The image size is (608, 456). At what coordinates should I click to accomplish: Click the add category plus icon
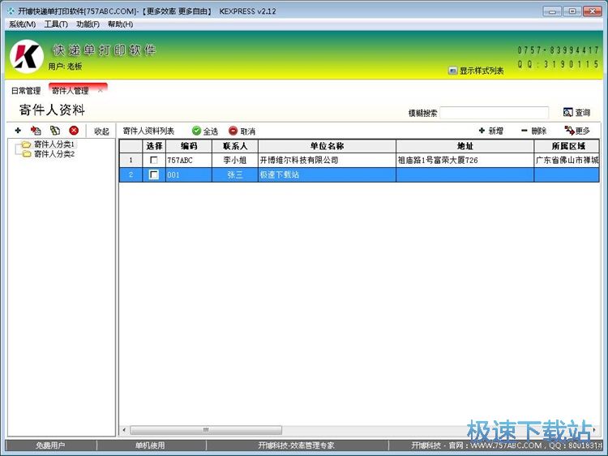pos(18,131)
